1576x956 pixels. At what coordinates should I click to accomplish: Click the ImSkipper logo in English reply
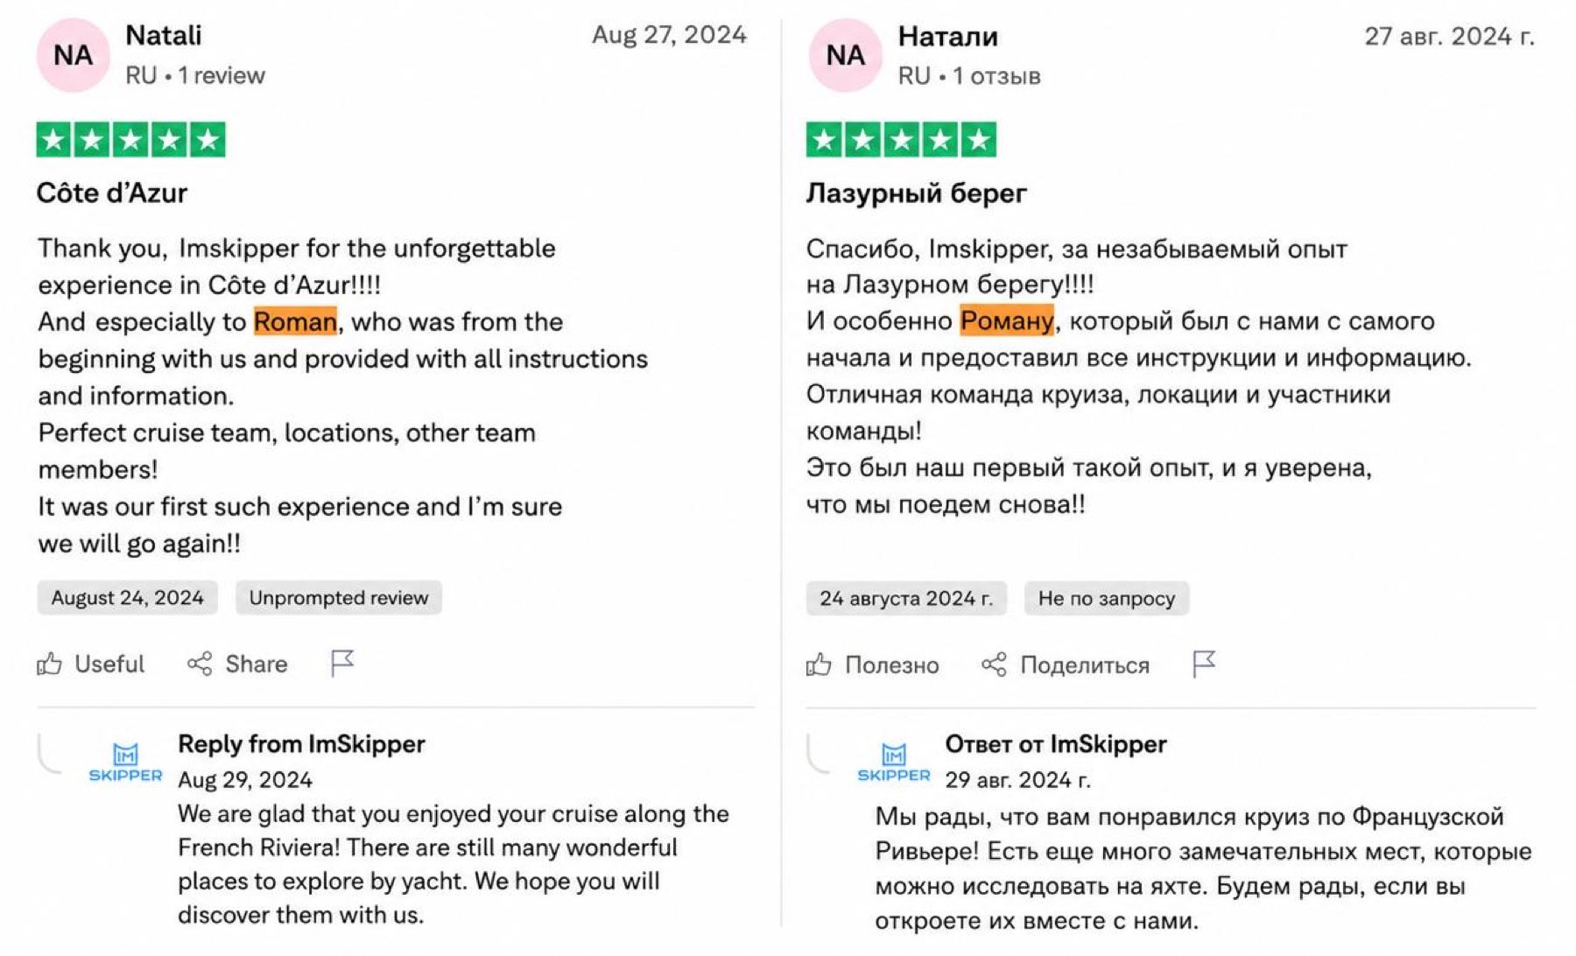(125, 762)
